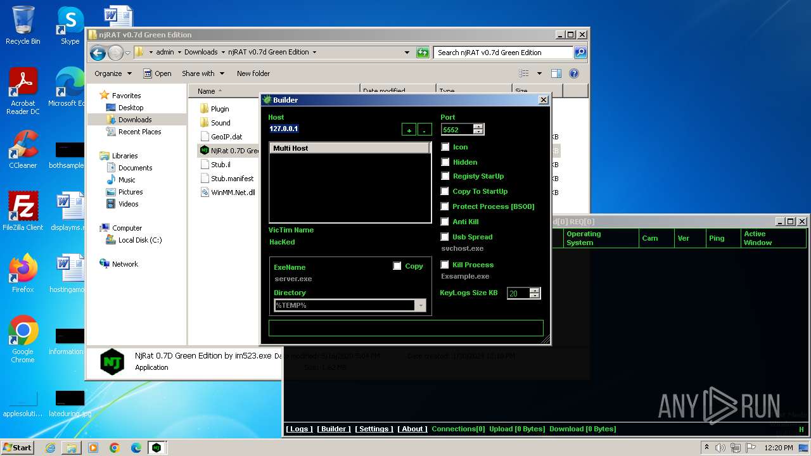Viewport: 811px width, 456px height.
Task: Open Recycle Bin desktop icon
Action: [x=23, y=25]
